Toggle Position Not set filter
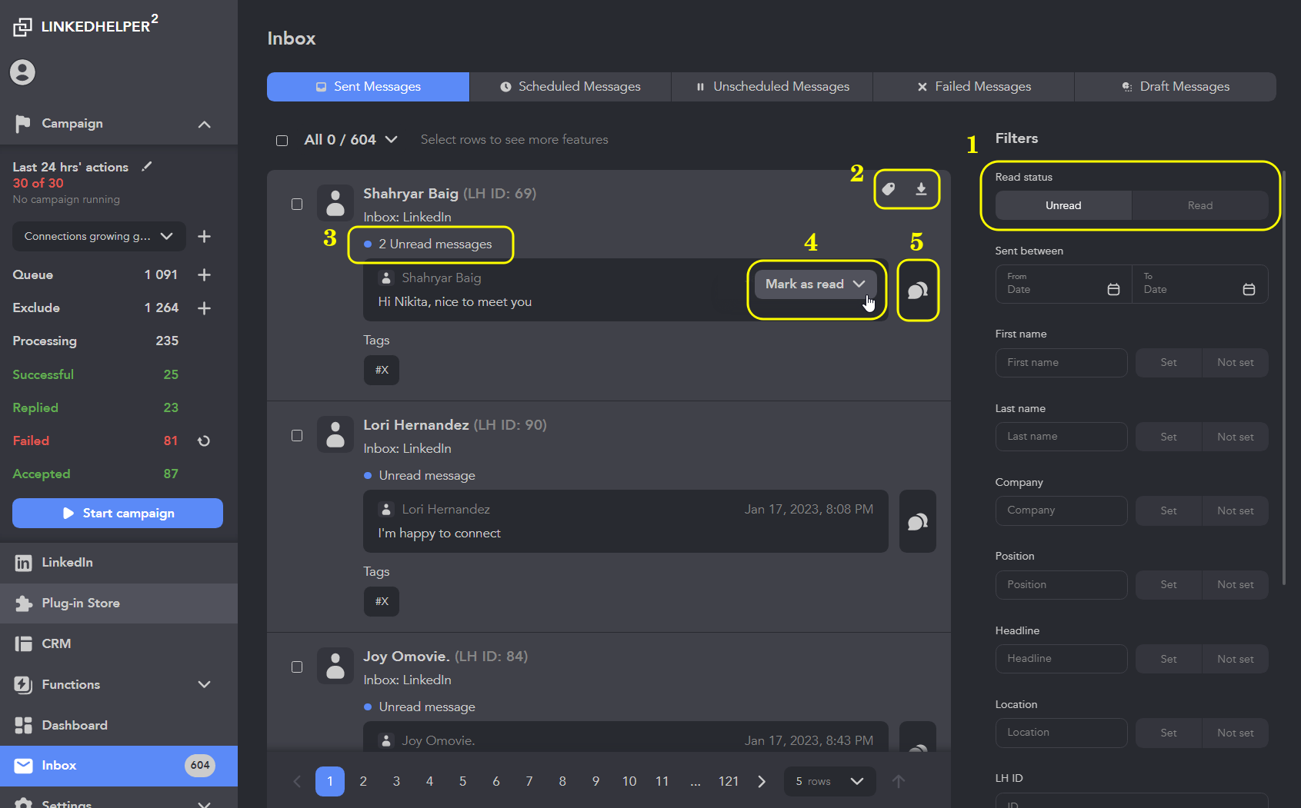Screen dimensions: 1301x808 1236,584
